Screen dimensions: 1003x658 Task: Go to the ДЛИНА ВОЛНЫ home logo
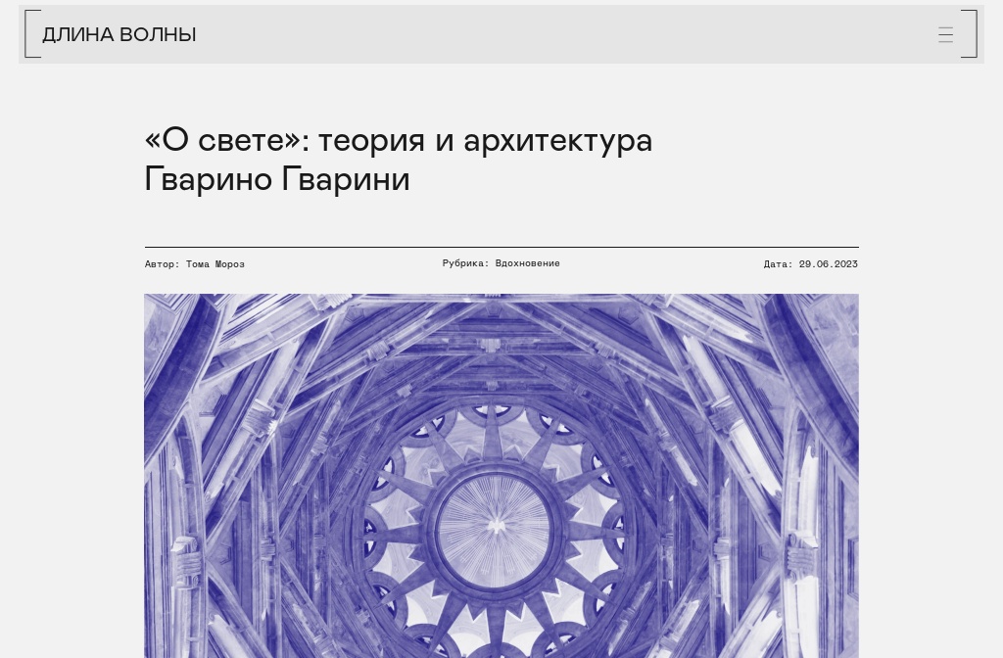click(119, 34)
